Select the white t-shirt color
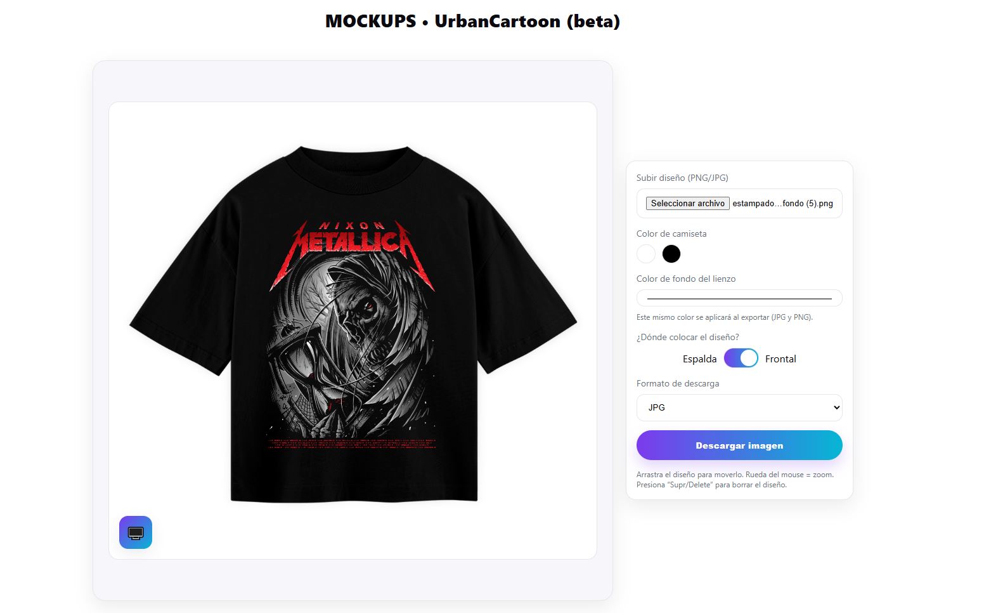The height and width of the screenshot is (613, 991). [645, 254]
